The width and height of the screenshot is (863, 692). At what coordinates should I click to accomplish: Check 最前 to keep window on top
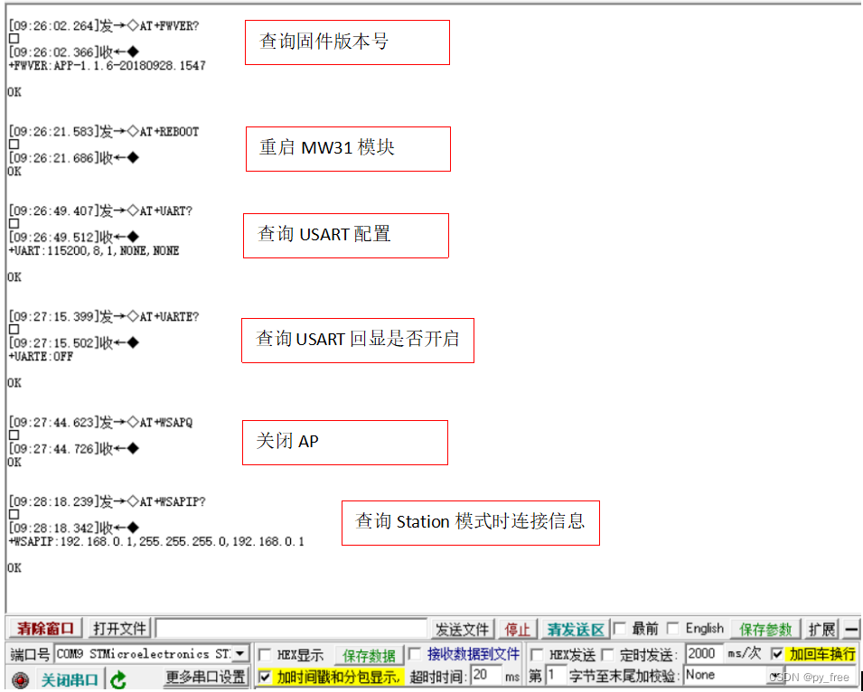(x=620, y=628)
